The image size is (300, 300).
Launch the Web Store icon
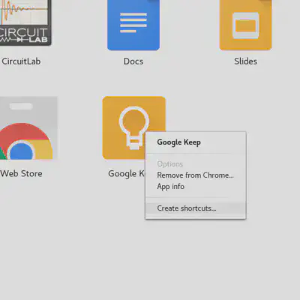tap(28, 128)
